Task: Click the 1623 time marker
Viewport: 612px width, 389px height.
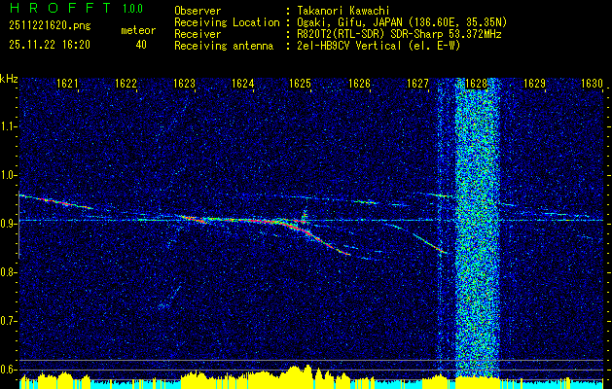Action: (x=184, y=83)
